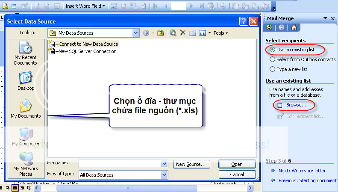This screenshot has height=192, width=338.
Task: Click the Insert Address Block icon
Action: click(37, 6)
